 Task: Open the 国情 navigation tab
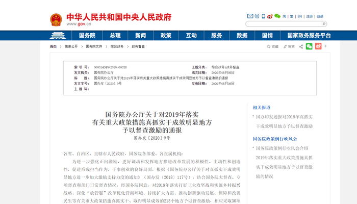[267, 36]
